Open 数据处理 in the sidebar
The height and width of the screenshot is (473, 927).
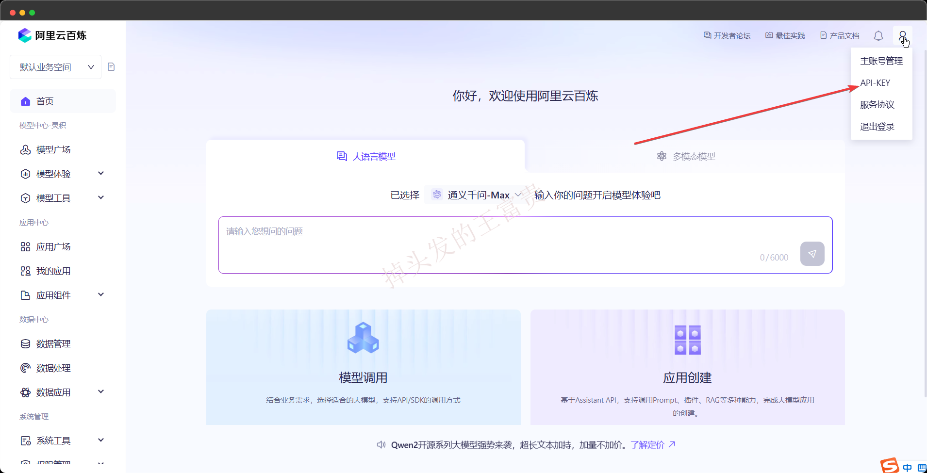63,368
